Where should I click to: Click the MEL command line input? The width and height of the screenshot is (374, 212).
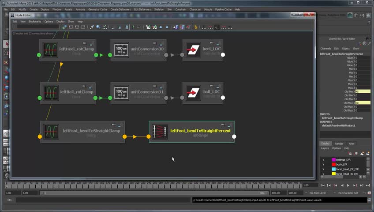click(103, 200)
